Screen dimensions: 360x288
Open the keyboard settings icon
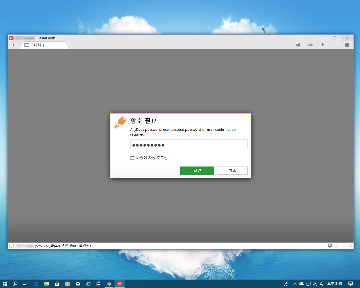tap(310, 45)
